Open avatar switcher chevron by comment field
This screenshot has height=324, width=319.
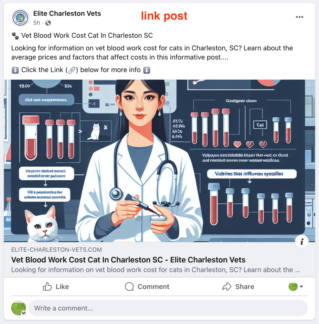point(23,313)
